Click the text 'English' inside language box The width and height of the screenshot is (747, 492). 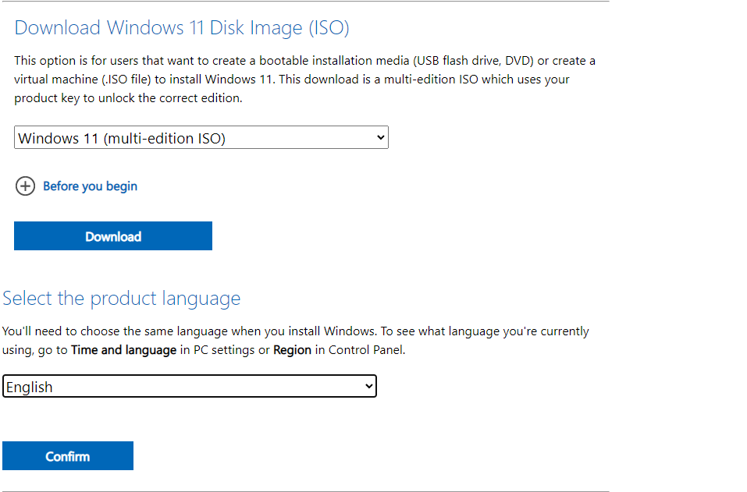30,387
